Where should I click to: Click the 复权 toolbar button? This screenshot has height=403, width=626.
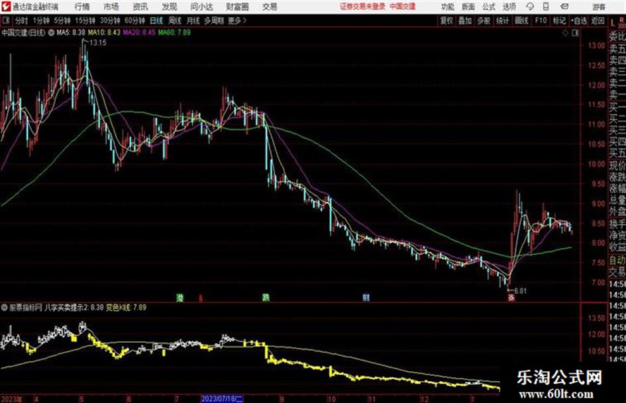pos(446,21)
